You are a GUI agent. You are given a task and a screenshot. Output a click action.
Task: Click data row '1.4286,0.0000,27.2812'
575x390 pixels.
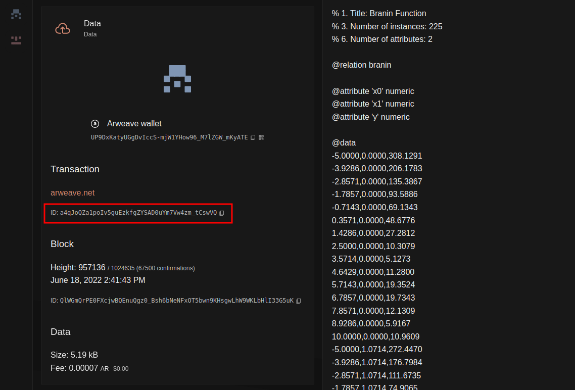point(373,233)
